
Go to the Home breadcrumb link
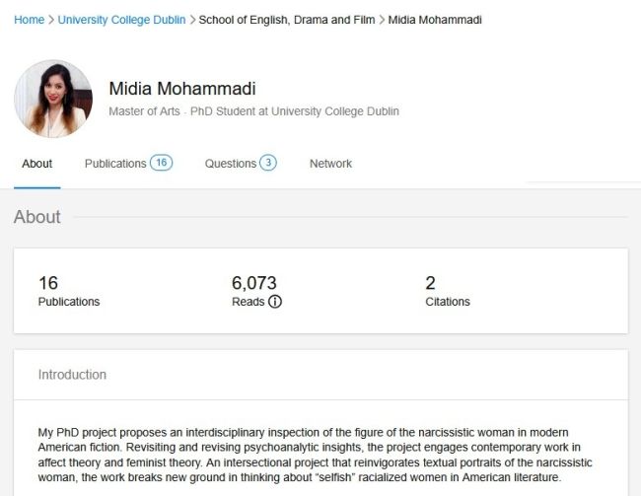29,20
